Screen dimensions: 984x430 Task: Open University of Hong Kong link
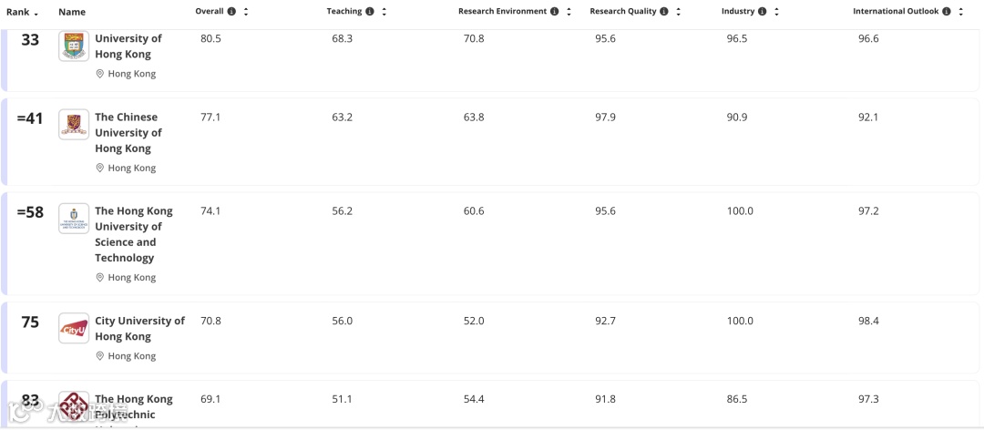128,46
